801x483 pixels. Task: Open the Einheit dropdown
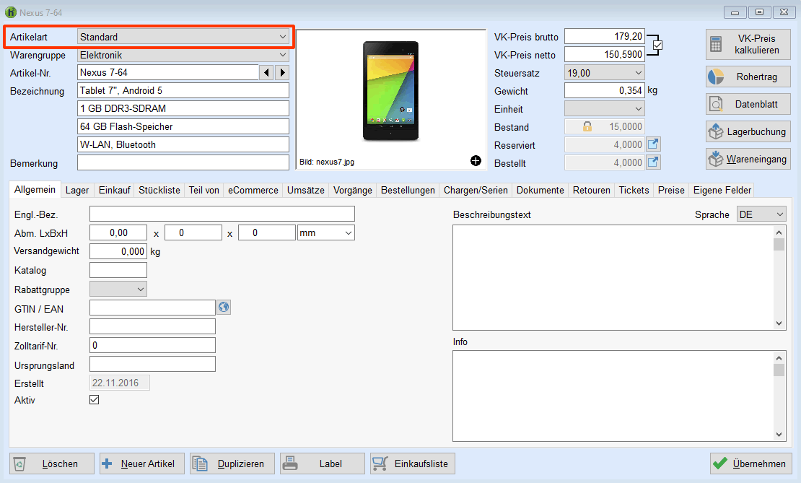pyautogui.click(x=604, y=108)
